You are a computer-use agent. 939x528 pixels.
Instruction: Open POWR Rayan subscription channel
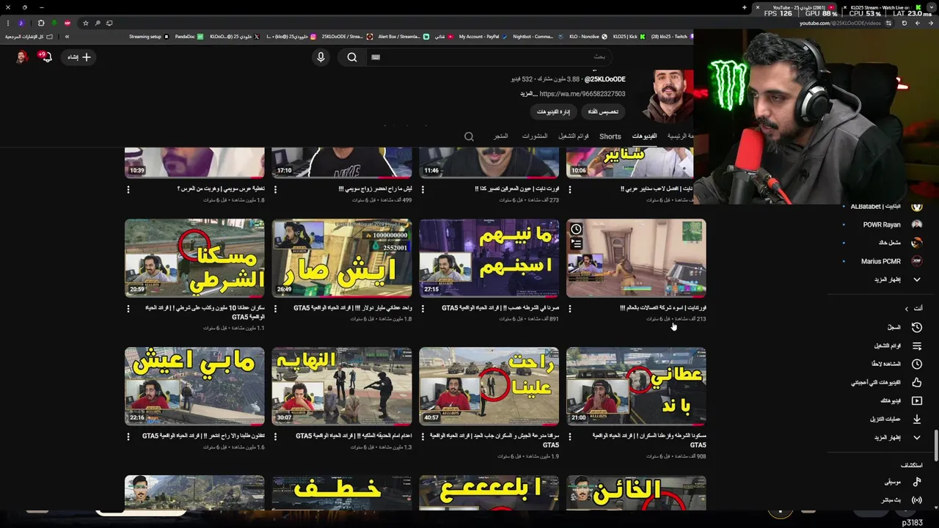point(881,224)
